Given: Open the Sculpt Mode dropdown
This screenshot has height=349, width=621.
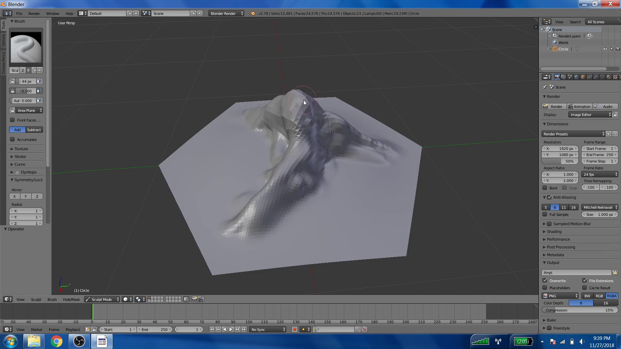Looking at the screenshot, I should coord(102,299).
